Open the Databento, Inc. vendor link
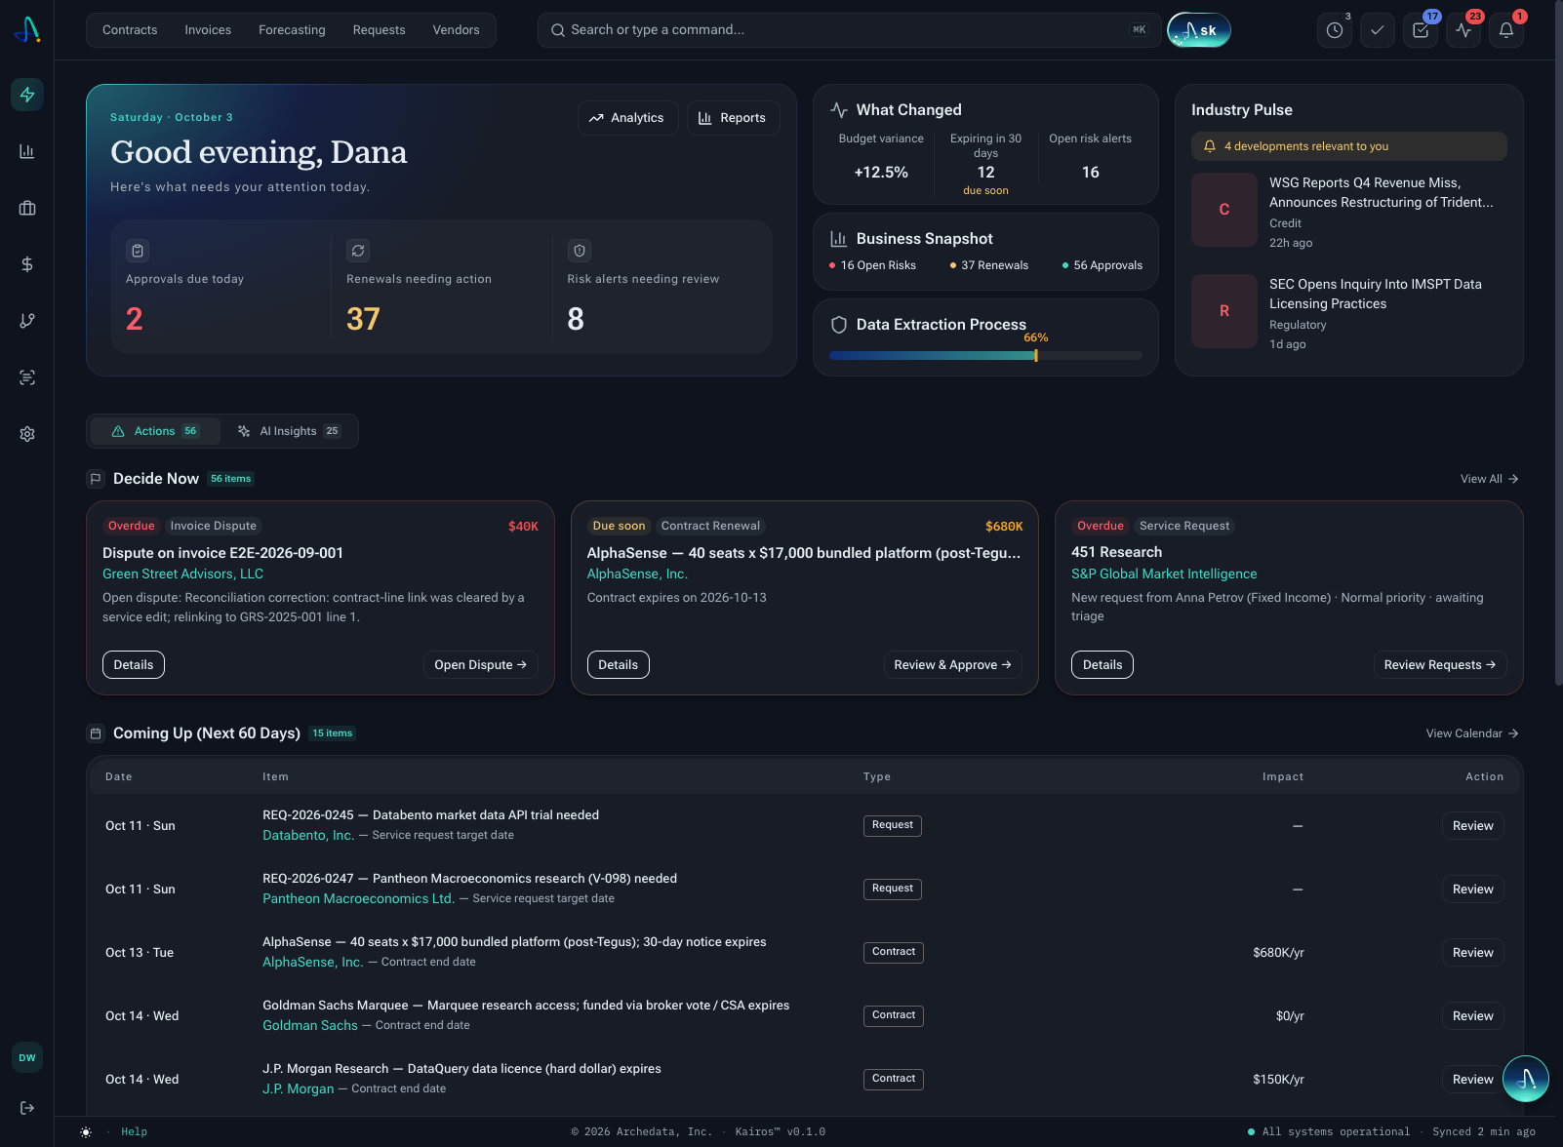The width and height of the screenshot is (1563, 1147). (308, 835)
